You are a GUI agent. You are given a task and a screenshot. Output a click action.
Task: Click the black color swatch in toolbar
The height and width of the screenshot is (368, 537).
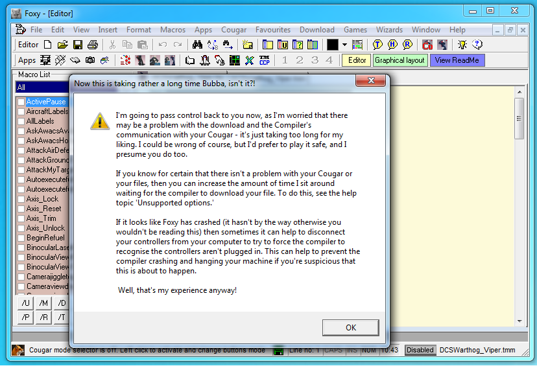332,45
